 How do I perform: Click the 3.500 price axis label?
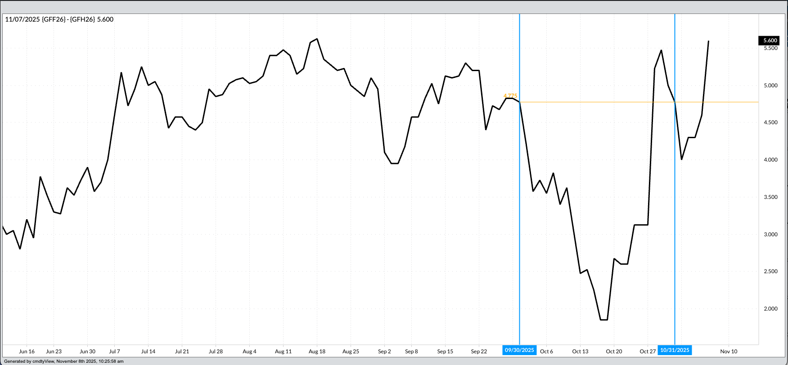[770, 197]
